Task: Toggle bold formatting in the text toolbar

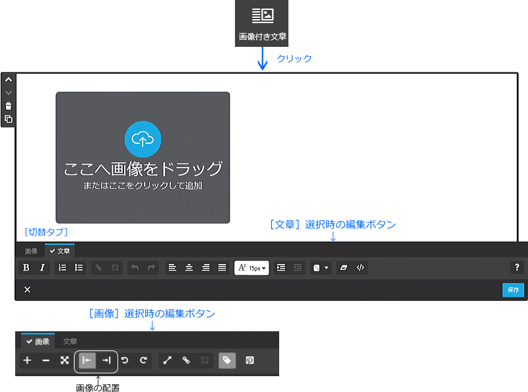Action: point(26,267)
